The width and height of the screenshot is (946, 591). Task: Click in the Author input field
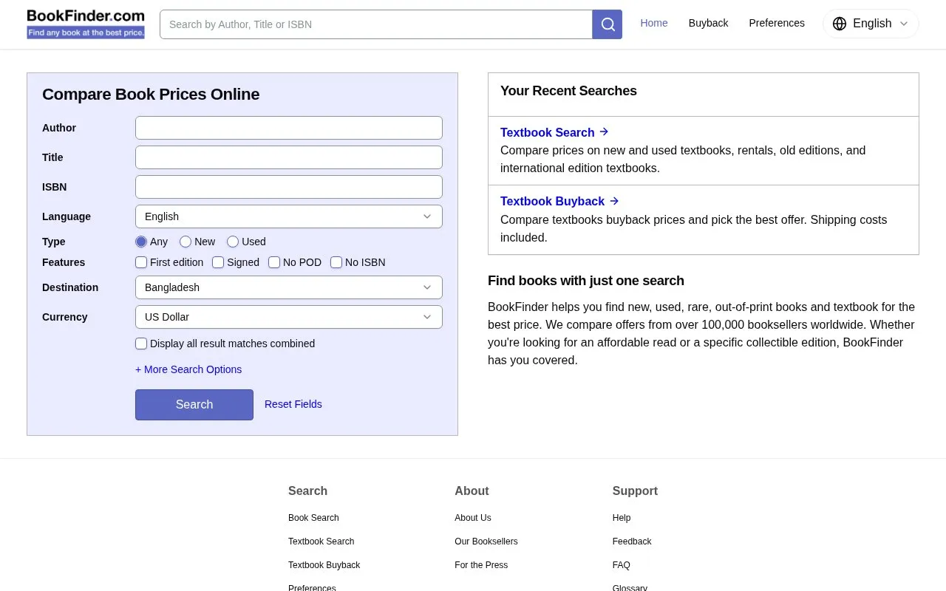click(x=289, y=128)
